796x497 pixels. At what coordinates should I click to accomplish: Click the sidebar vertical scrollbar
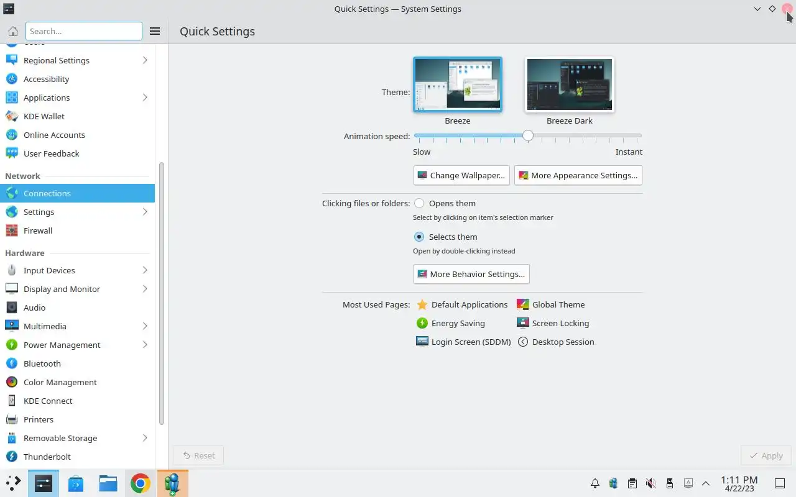point(162,293)
